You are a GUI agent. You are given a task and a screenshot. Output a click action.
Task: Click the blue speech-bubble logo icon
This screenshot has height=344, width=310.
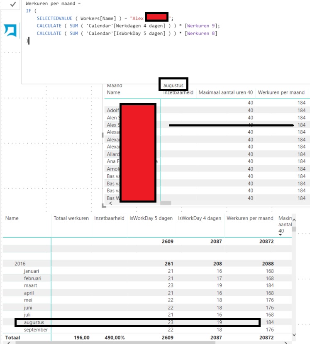(x=10, y=30)
